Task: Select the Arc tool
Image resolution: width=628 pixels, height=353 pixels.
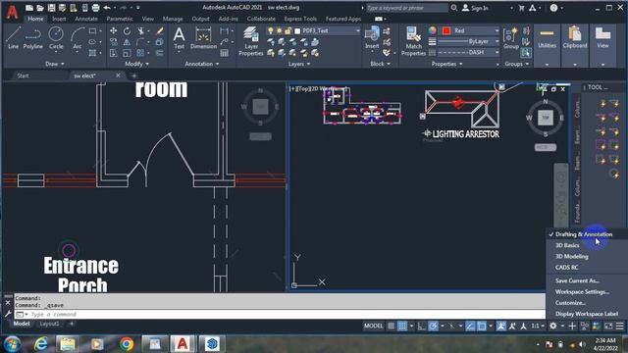Action: pos(77,38)
